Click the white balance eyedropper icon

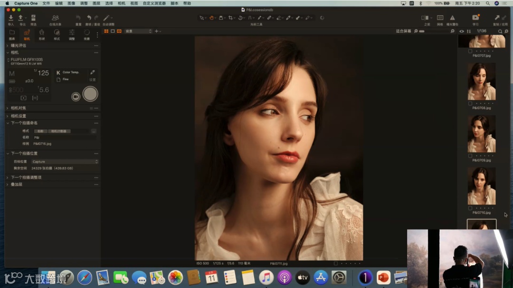(x=93, y=72)
